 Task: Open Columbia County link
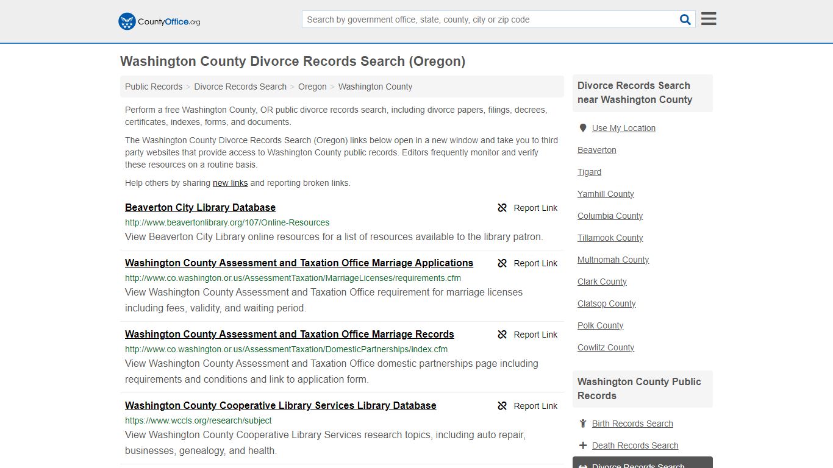tap(610, 216)
